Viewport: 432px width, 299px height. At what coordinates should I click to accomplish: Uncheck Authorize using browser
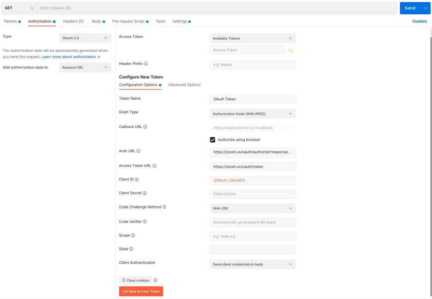[x=213, y=140]
